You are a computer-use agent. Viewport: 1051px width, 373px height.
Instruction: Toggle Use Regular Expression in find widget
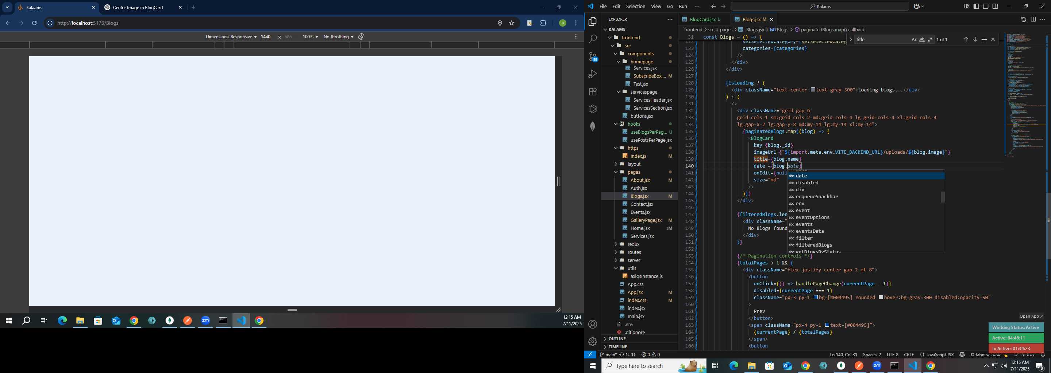(x=930, y=39)
